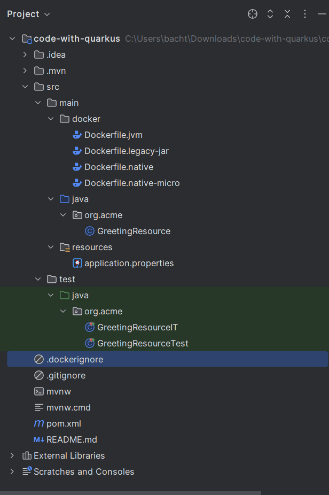Image resolution: width=329 pixels, height=495 pixels.
Task: Expand the .idea folder
Action: 25,55
